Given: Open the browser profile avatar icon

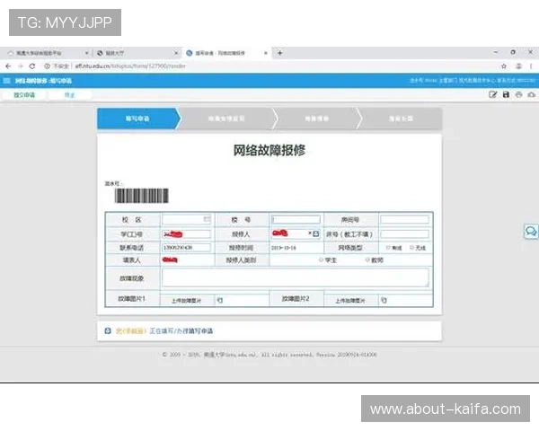Looking at the screenshot, I should click(x=518, y=66).
